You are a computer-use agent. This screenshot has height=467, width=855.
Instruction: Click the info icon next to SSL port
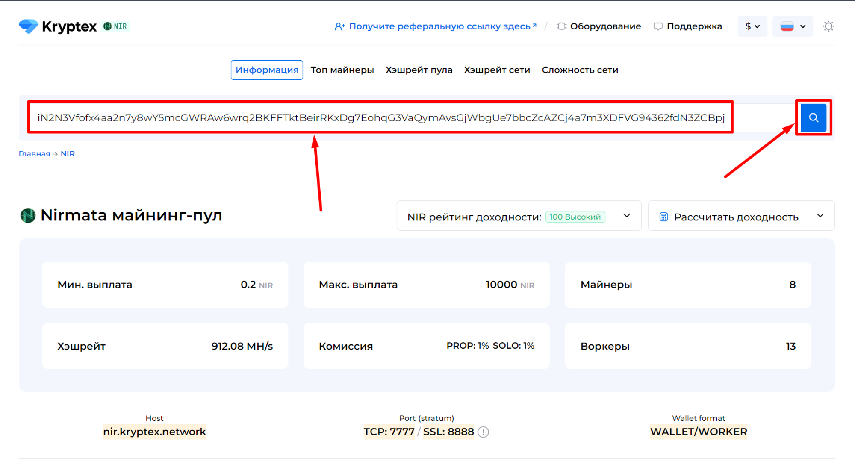tap(484, 432)
